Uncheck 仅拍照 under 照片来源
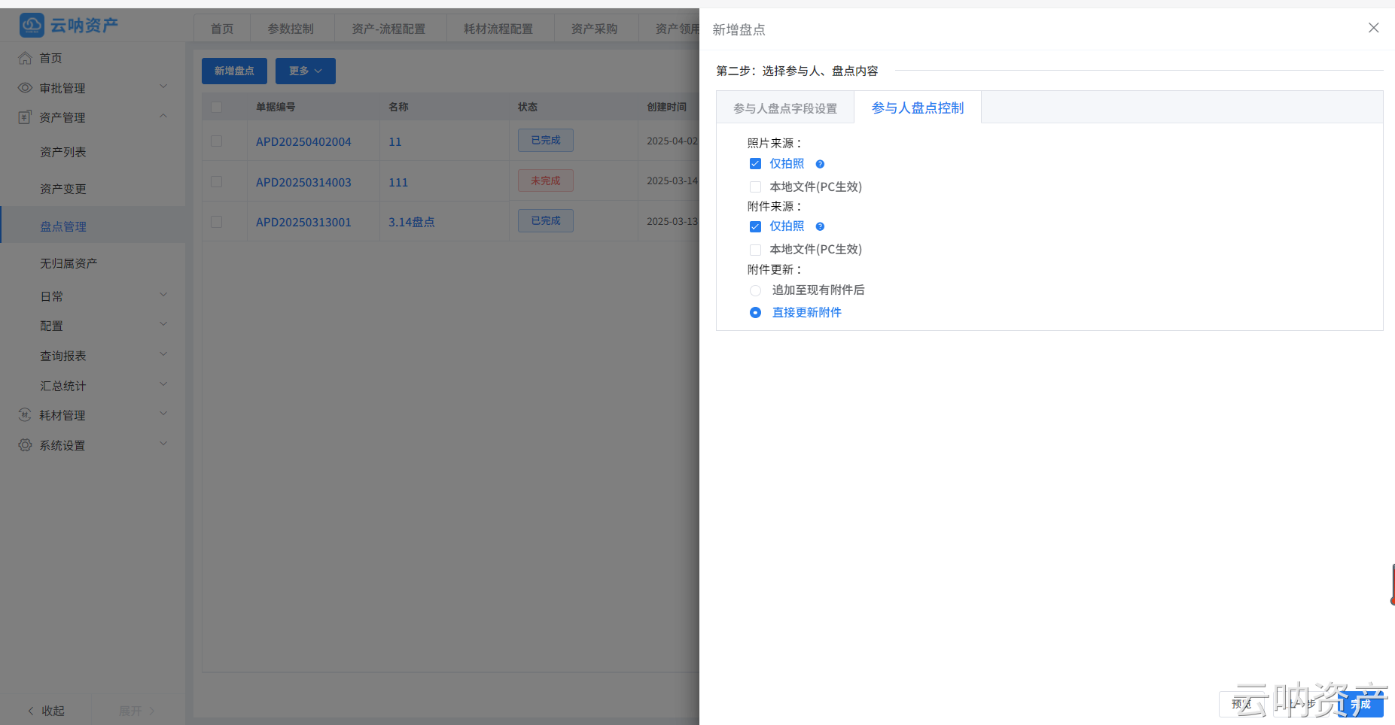1395x725 pixels. (x=755, y=163)
